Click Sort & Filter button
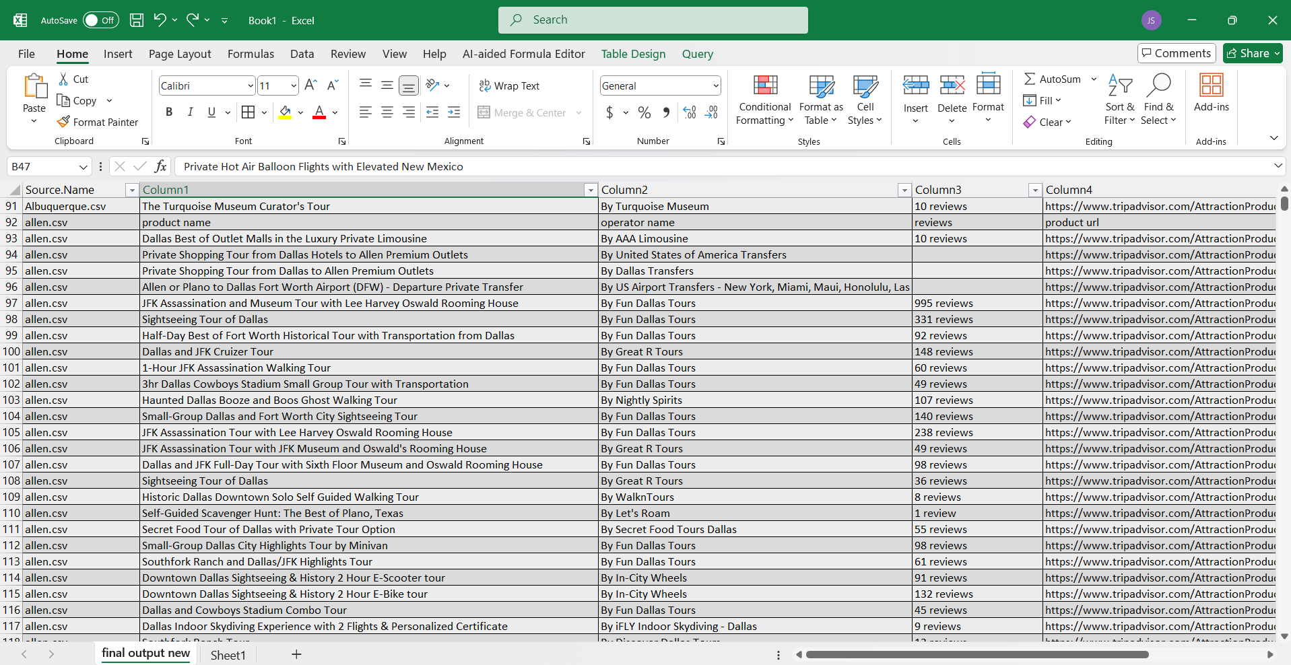The width and height of the screenshot is (1291, 665). pos(1119,100)
